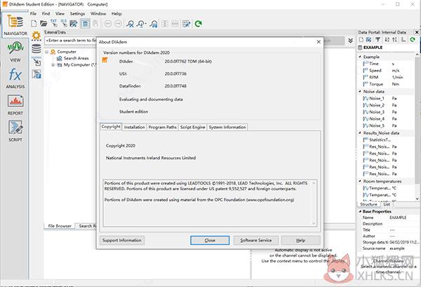Click the XLS import toolbar icon
The height and width of the screenshot is (287, 421).
point(64,23)
